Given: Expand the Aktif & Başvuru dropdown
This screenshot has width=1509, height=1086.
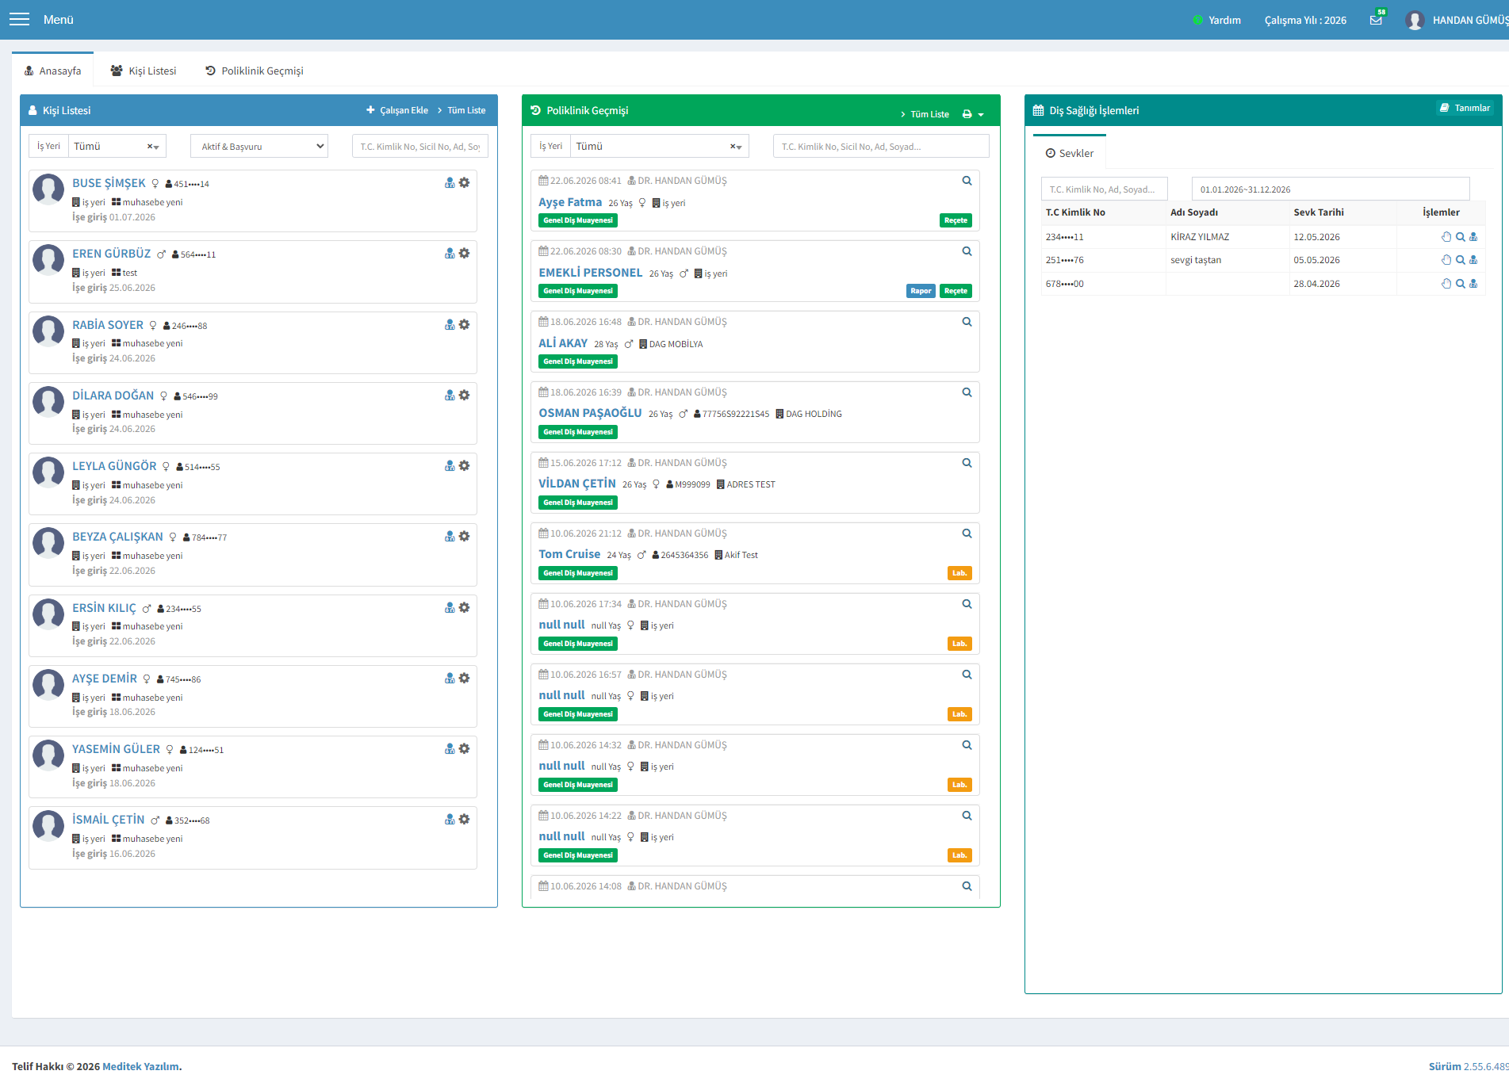Looking at the screenshot, I should point(259,146).
